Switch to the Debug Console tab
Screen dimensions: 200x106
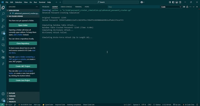66,7
